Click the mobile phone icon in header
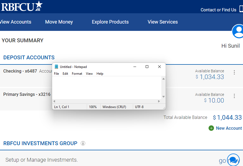This screenshot has height=166, width=243. click(241, 9)
